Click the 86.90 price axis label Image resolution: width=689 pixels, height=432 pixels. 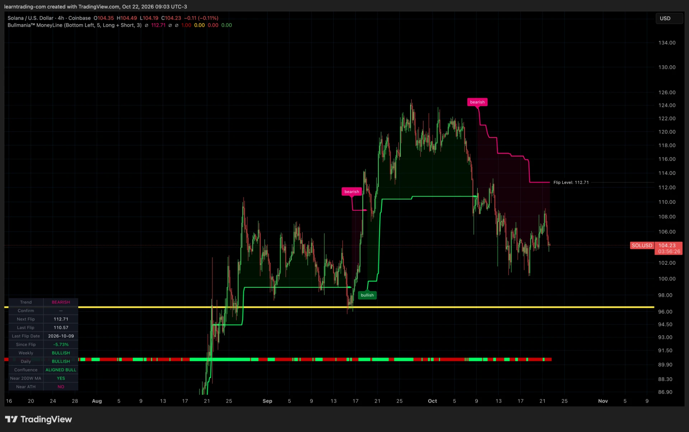[665, 392]
